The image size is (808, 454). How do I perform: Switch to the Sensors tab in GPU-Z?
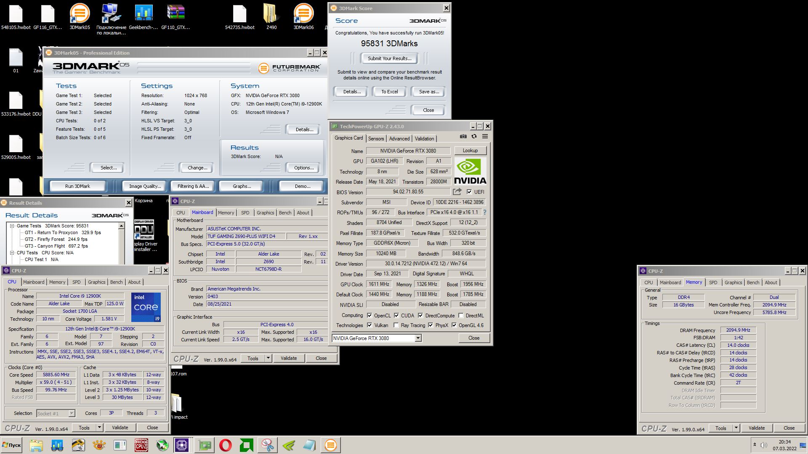376,139
